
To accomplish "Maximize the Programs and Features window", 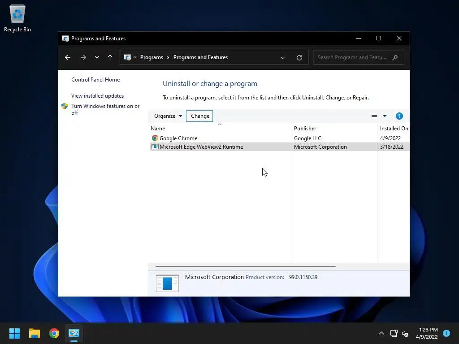I will 379,39.
